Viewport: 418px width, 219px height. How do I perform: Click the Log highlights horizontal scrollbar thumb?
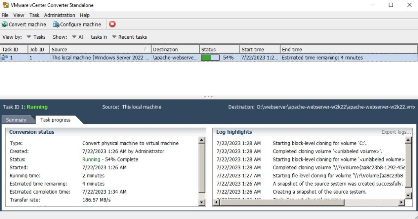coord(282,202)
